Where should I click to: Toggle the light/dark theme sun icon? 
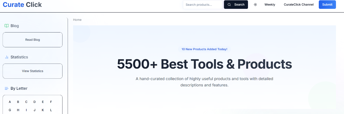[255, 5]
